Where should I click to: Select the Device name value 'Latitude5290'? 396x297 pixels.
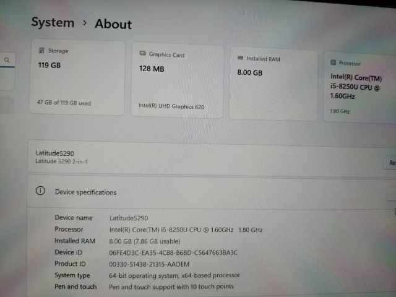click(x=129, y=218)
